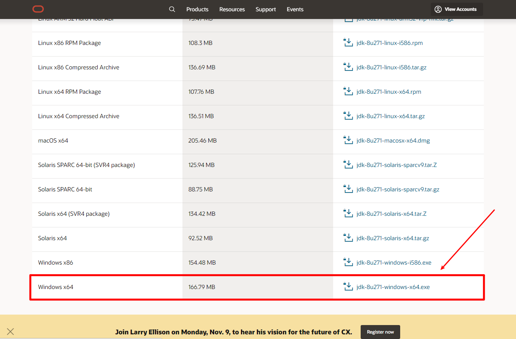
Task: Download jdk-8u271-solaris-sparcv9.tar.gz link
Action: pyautogui.click(x=398, y=189)
